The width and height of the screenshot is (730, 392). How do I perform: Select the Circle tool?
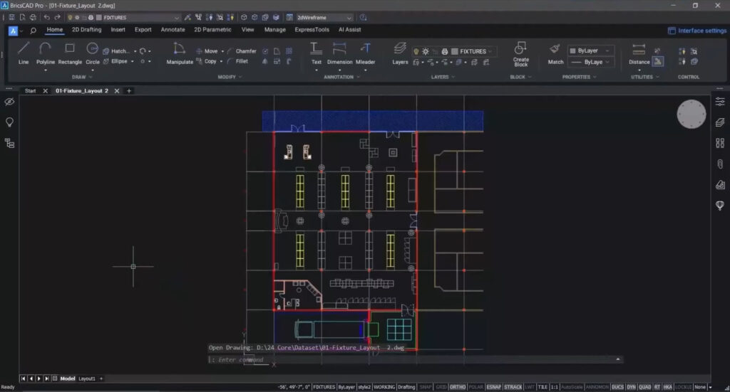tap(93, 53)
